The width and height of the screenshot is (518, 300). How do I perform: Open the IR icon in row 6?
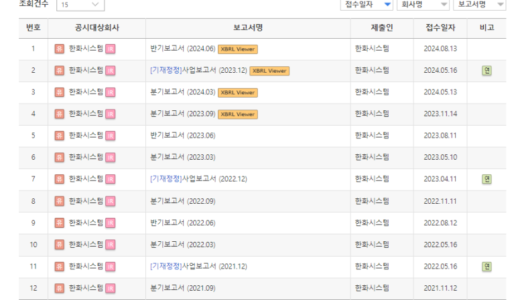pos(111,158)
